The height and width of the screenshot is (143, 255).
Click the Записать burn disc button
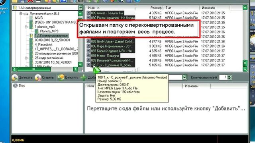pos(22,77)
